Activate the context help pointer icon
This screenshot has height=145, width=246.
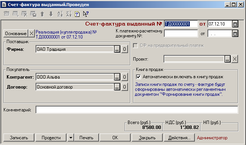pos(86,14)
